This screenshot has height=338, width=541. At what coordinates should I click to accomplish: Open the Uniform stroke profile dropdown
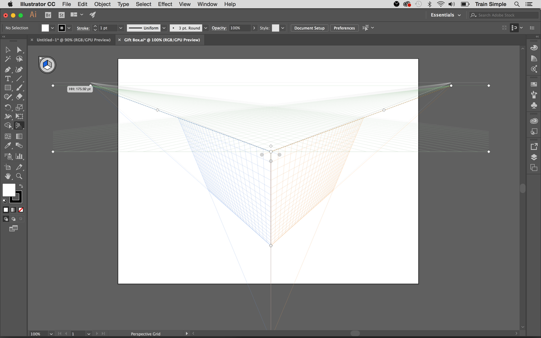pos(164,28)
